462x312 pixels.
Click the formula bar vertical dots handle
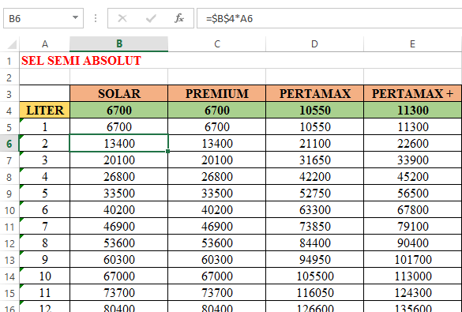(x=96, y=18)
